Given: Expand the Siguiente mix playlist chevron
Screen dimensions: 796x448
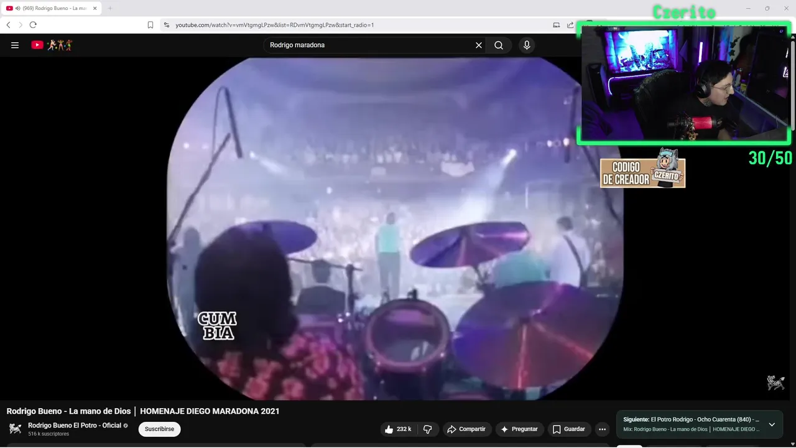Looking at the screenshot, I should coord(772,424).
